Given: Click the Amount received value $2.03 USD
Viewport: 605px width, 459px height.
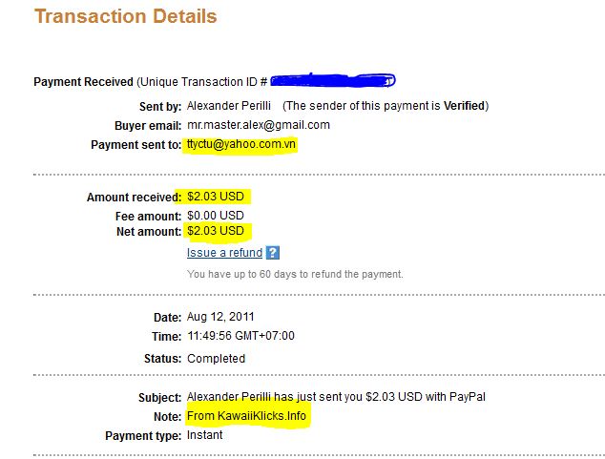Looking at the screenshot, I should coord(216,197).
